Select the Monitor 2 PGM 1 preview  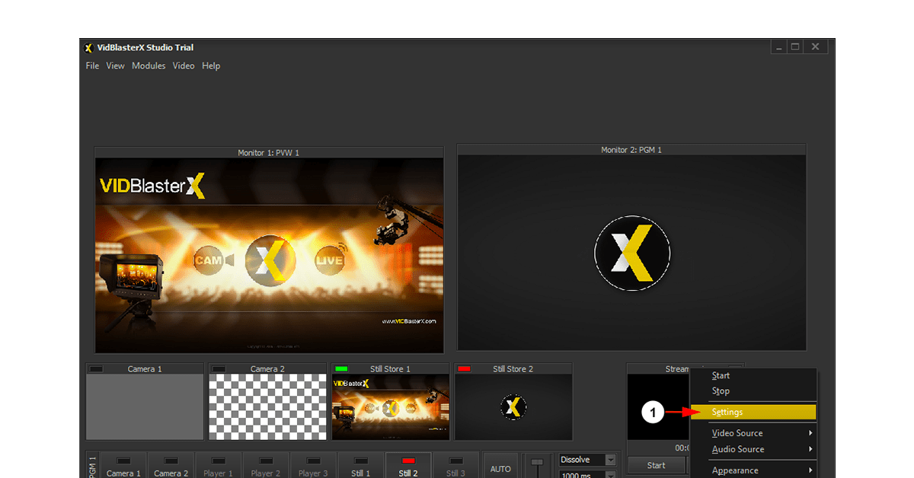coord(631,253)
